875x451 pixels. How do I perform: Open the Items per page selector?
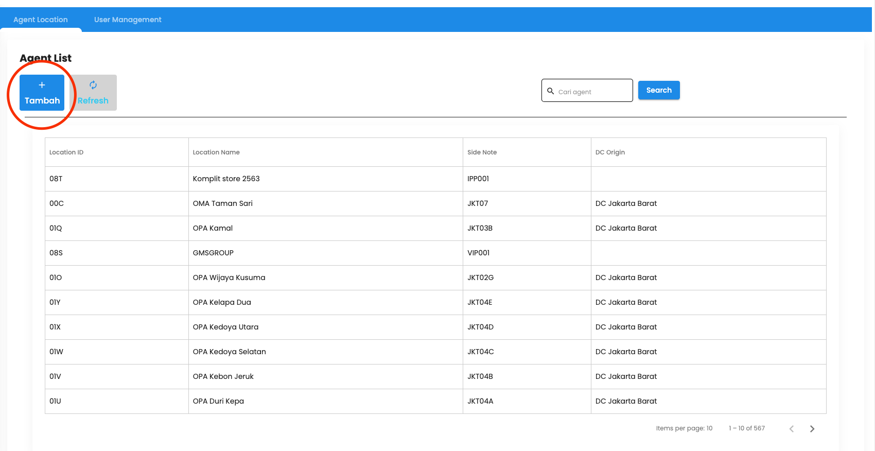coord(684,428)
